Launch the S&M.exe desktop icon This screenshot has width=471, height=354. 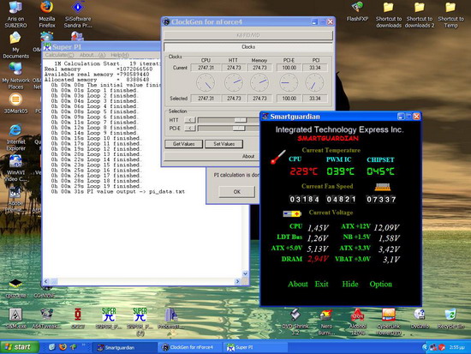click(x=15, y=319)
